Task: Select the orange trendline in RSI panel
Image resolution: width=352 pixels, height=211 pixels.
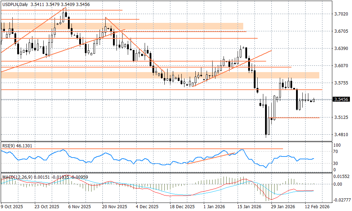Action: pyautogui.click(x=211, y=158)
